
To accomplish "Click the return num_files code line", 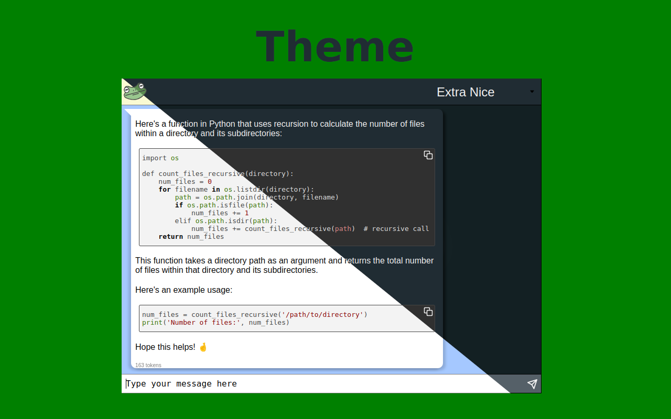I will click(x=191, y=236).
